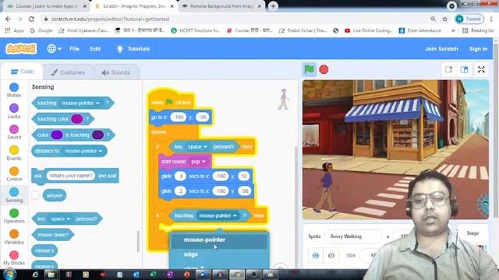Image resolution: width=499 pixels, height=280 pixels.
Task: Reload the browser page
Action: [x=31, y=19]
